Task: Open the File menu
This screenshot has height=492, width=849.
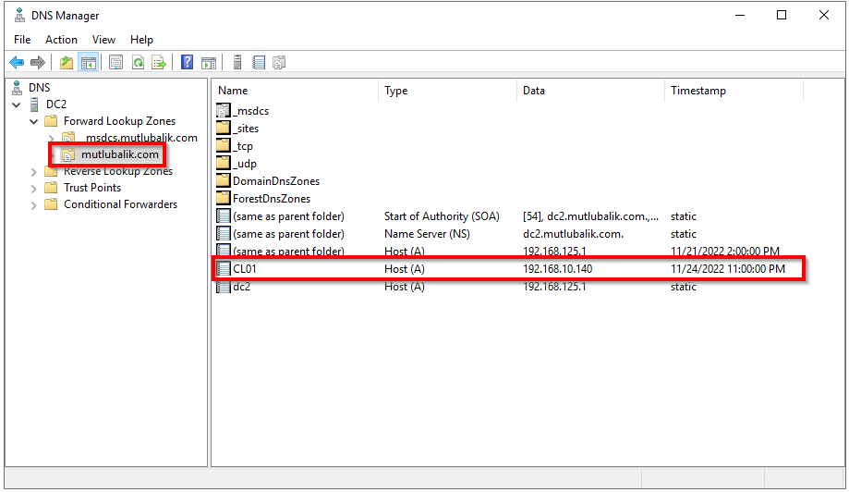Action: [22, 40]
